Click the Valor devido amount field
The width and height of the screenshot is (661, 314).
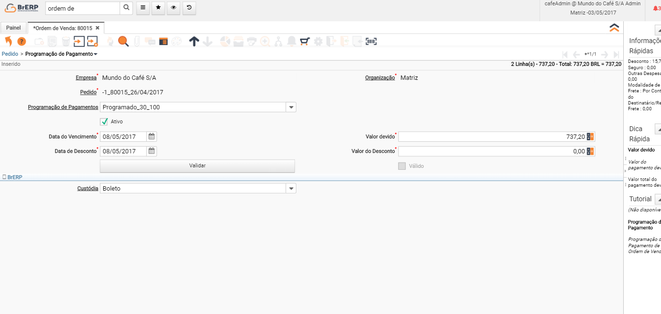(x=492, y=137)
